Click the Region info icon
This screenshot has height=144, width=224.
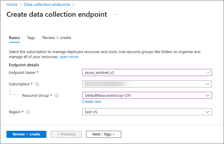(28, 112)
